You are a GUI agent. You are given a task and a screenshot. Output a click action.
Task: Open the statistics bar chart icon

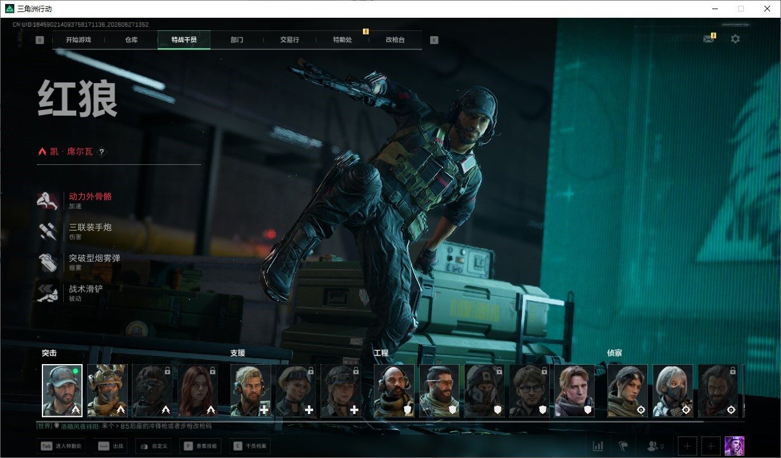[598, 446]
